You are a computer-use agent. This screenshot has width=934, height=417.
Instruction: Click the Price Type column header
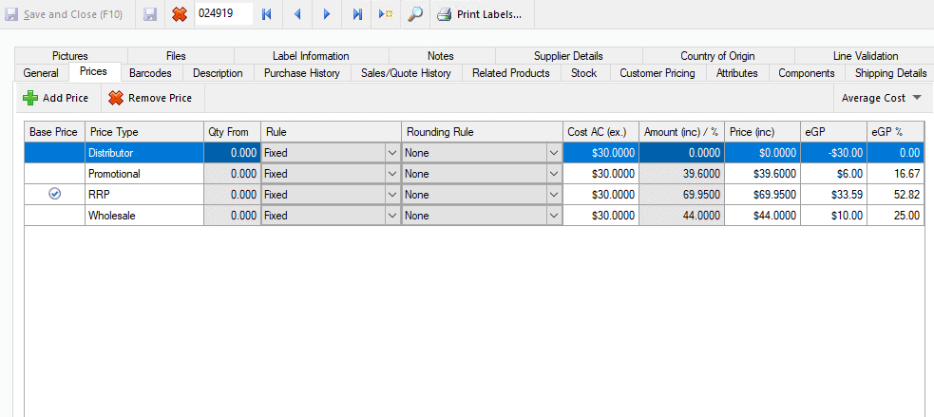click(x=144, y=132)
